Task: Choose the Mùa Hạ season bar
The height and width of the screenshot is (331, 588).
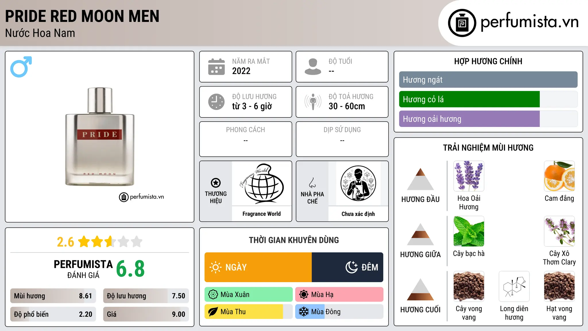Action: tap(339, 295)
